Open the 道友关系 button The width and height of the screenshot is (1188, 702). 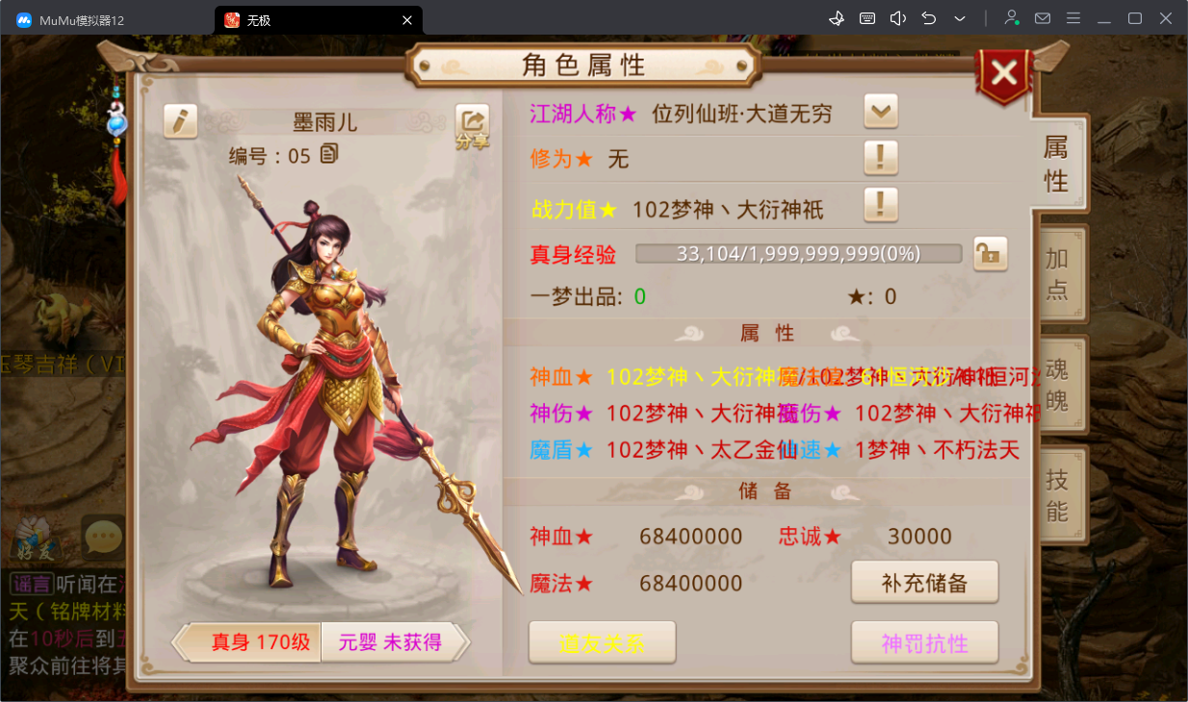click(603, 642)
